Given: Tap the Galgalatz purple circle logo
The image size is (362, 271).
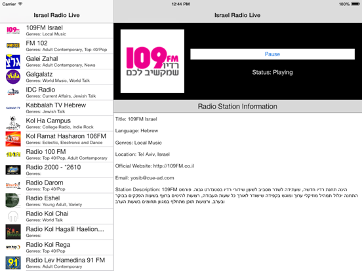Looking at the screenshot, I should pos(13,77).
